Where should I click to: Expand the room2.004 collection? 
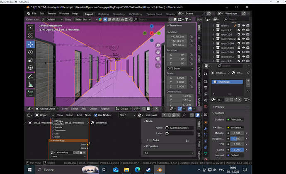click(213, 43)
